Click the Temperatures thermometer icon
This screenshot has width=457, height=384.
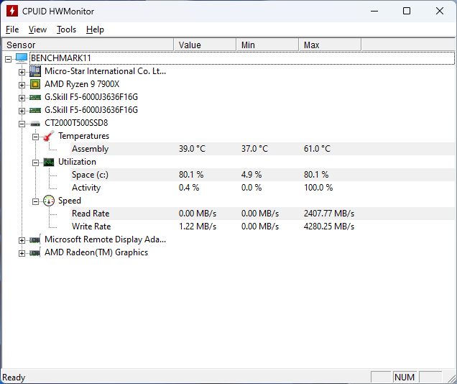pyautogui.click(x=49, y=136)
